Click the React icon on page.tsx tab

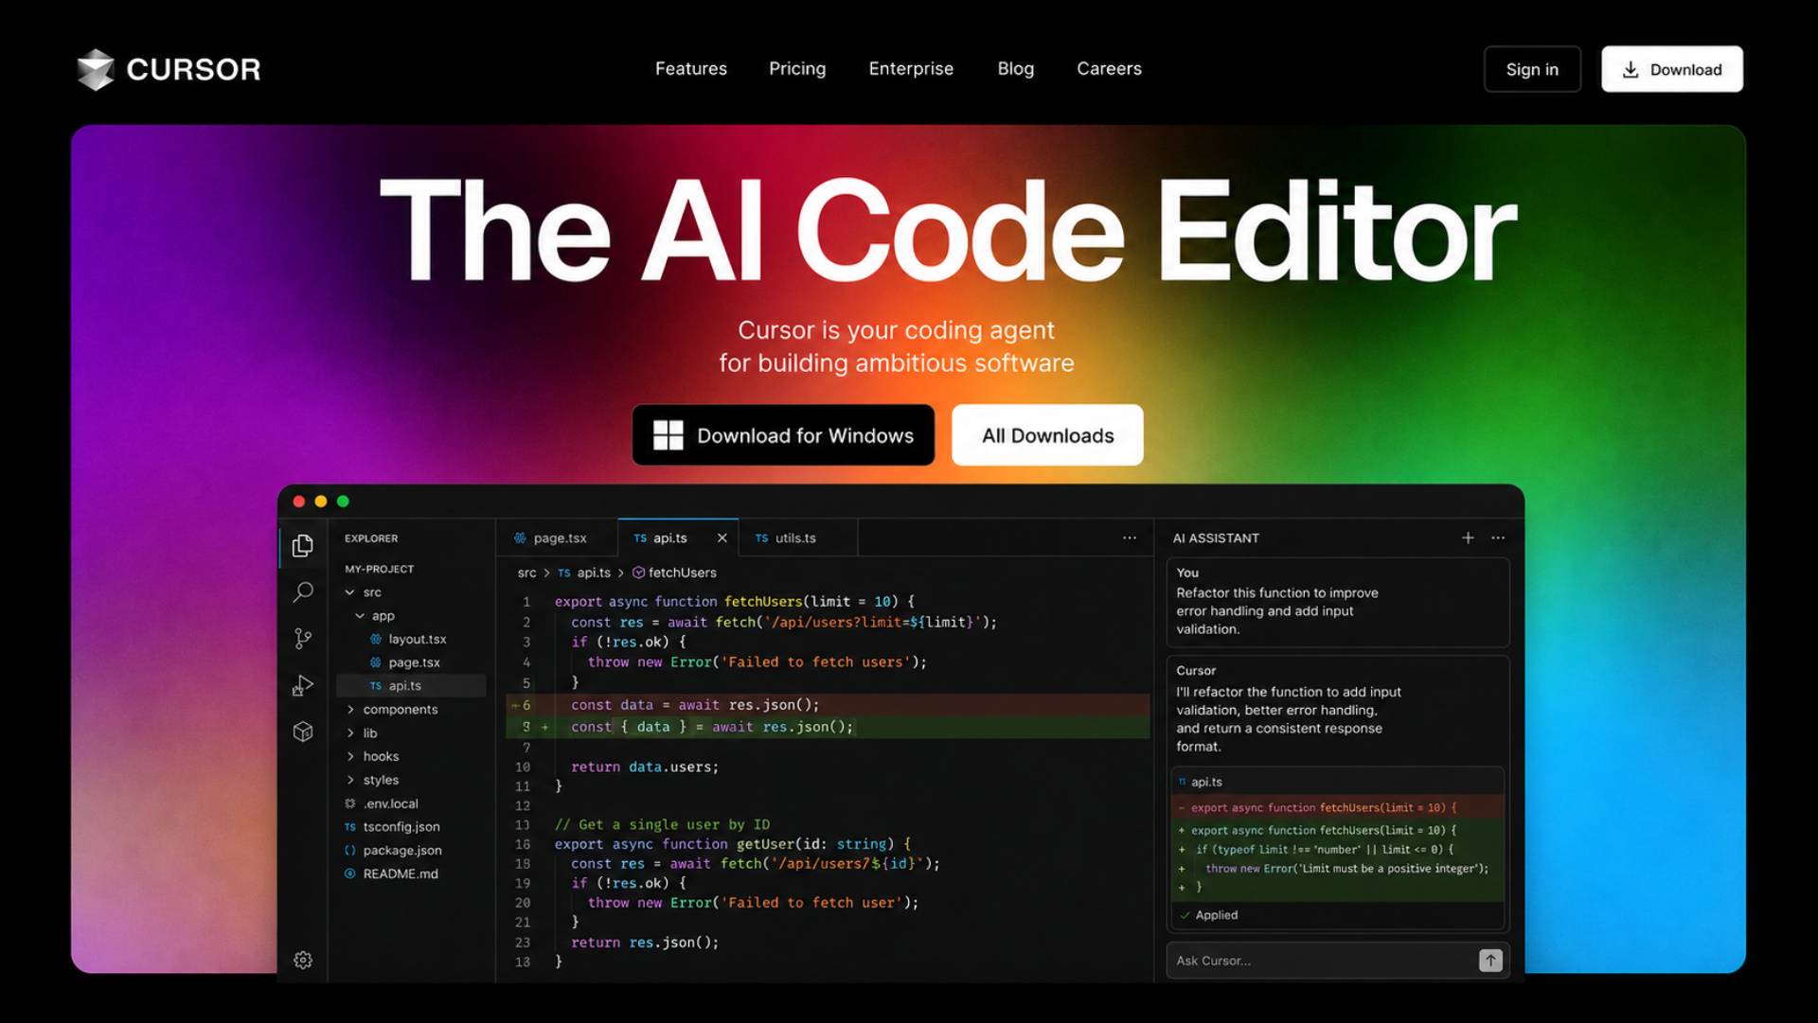[x=520, y=538]
